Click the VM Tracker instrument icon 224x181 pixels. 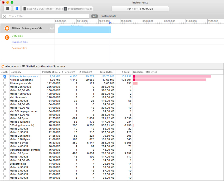pos(7,38)
